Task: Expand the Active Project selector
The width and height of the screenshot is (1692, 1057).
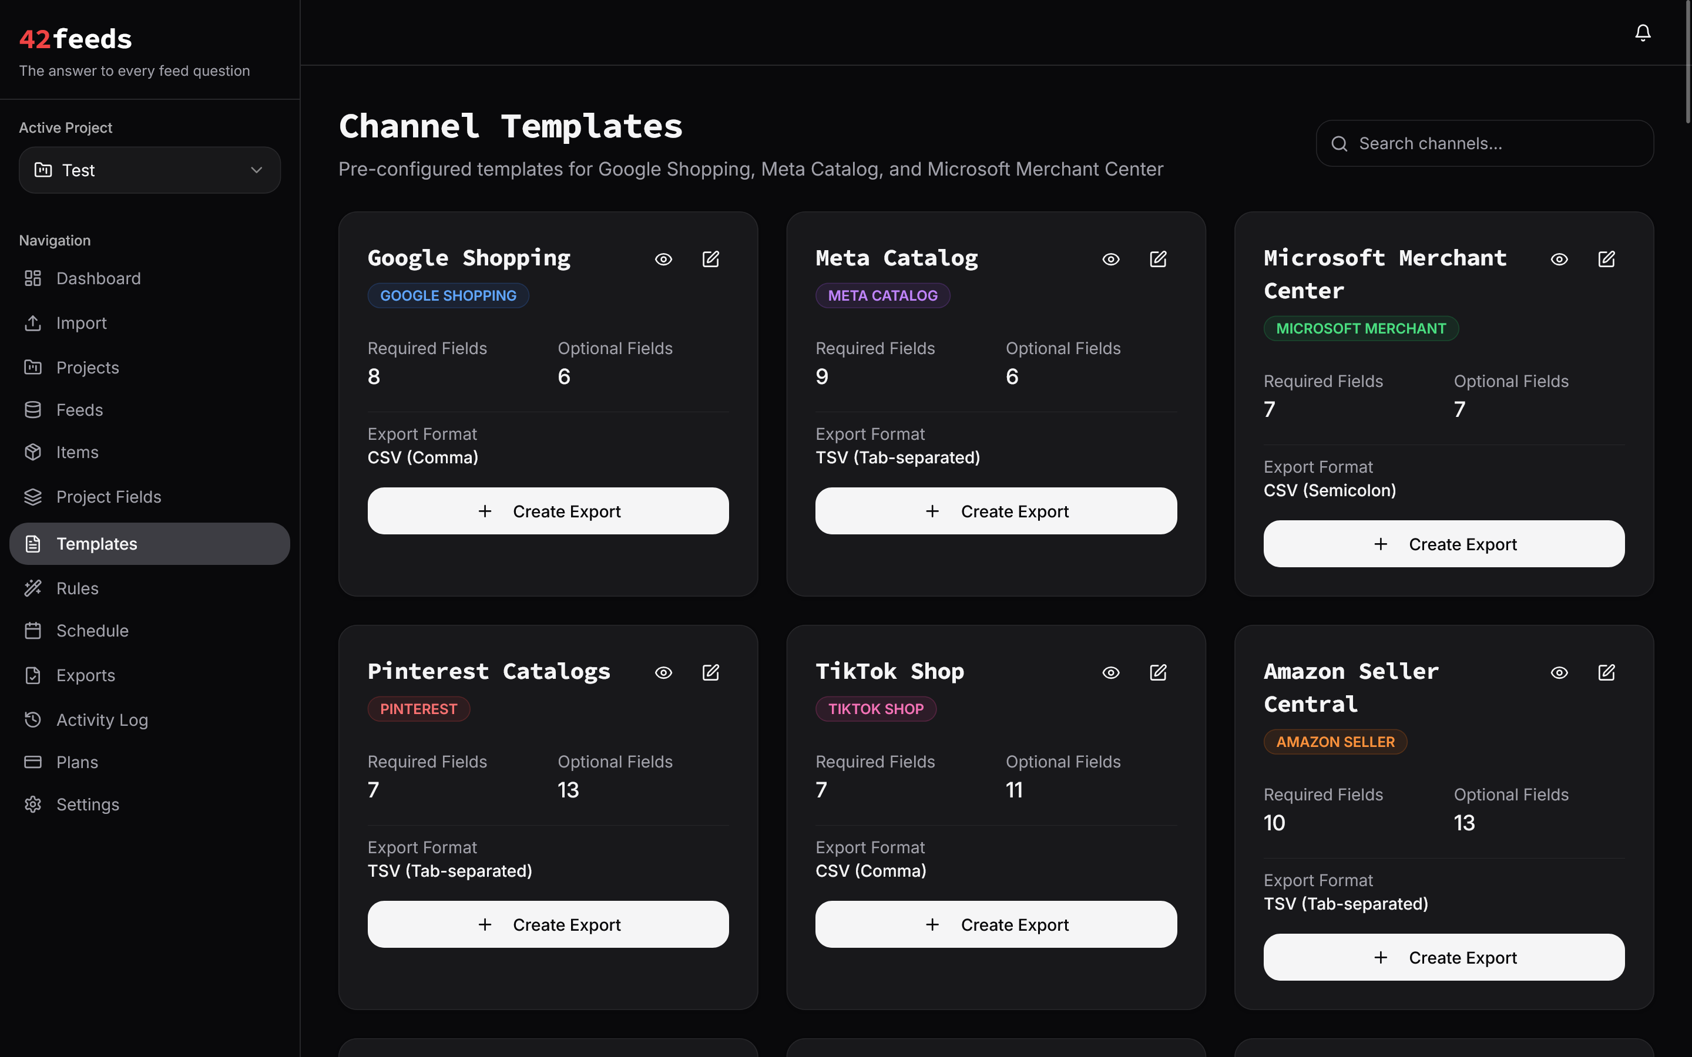Action: pyautogui.click(x=149, y=170)
